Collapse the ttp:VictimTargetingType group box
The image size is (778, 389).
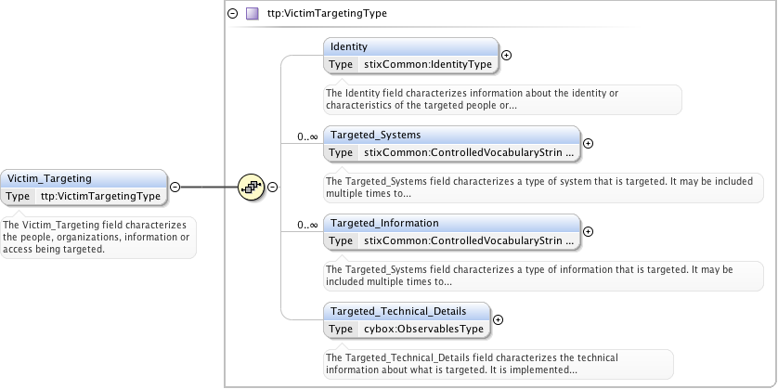point(232,14)
